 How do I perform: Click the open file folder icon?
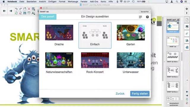(x=25, y=9)
